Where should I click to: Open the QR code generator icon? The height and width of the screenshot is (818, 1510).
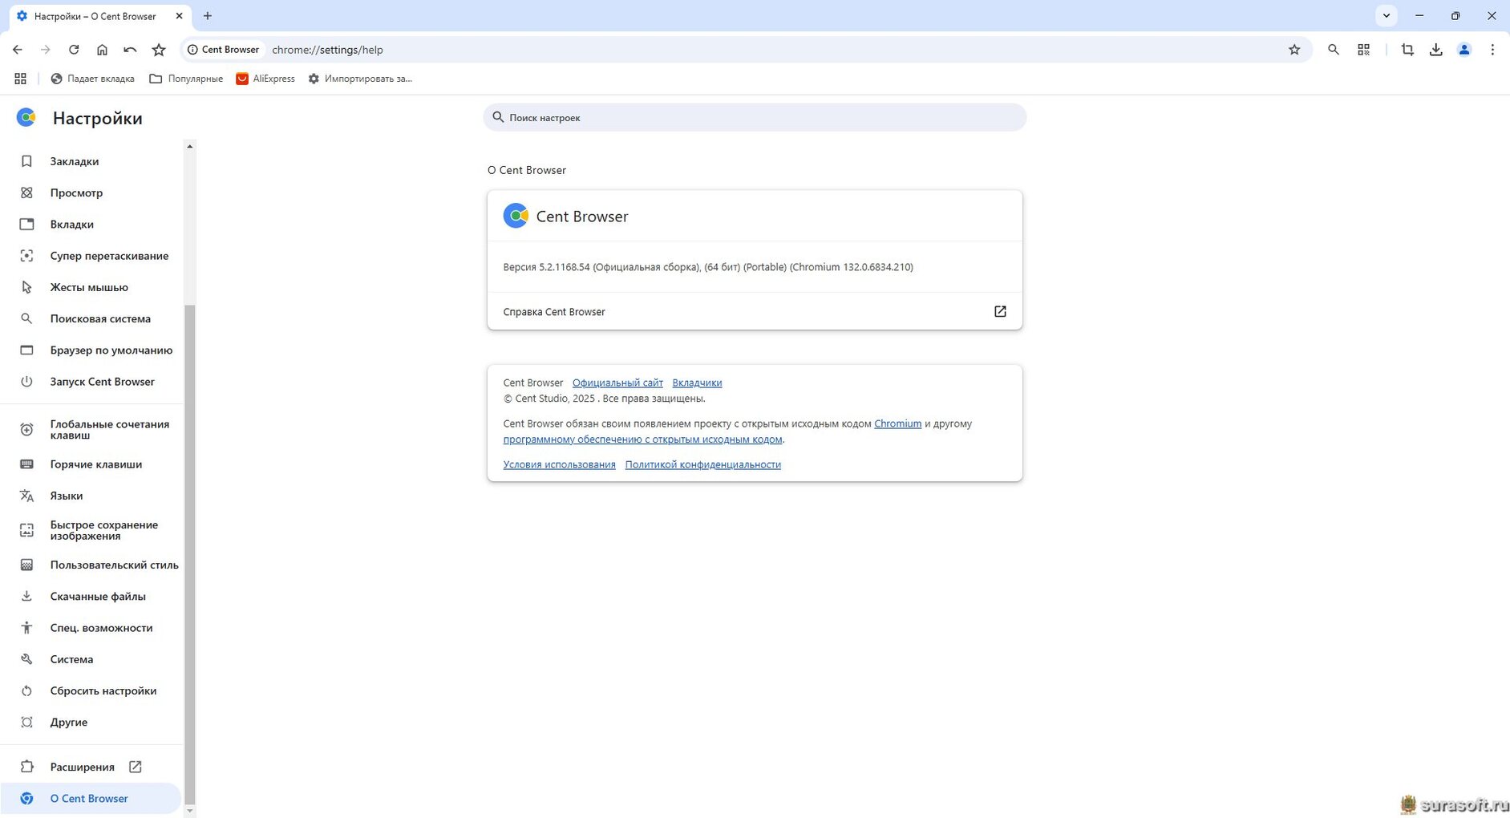click(x=1363, y=50)
